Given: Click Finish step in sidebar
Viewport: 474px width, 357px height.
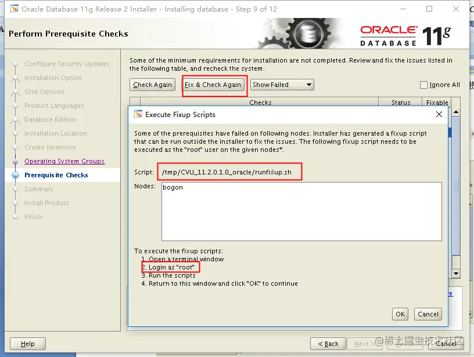Looking at the screenshot, I should [34, 217].
